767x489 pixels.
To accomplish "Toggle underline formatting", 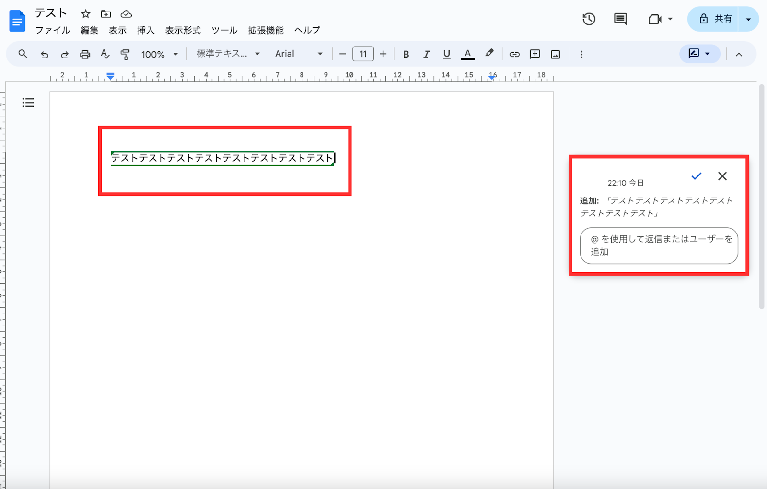I will 446,54.
